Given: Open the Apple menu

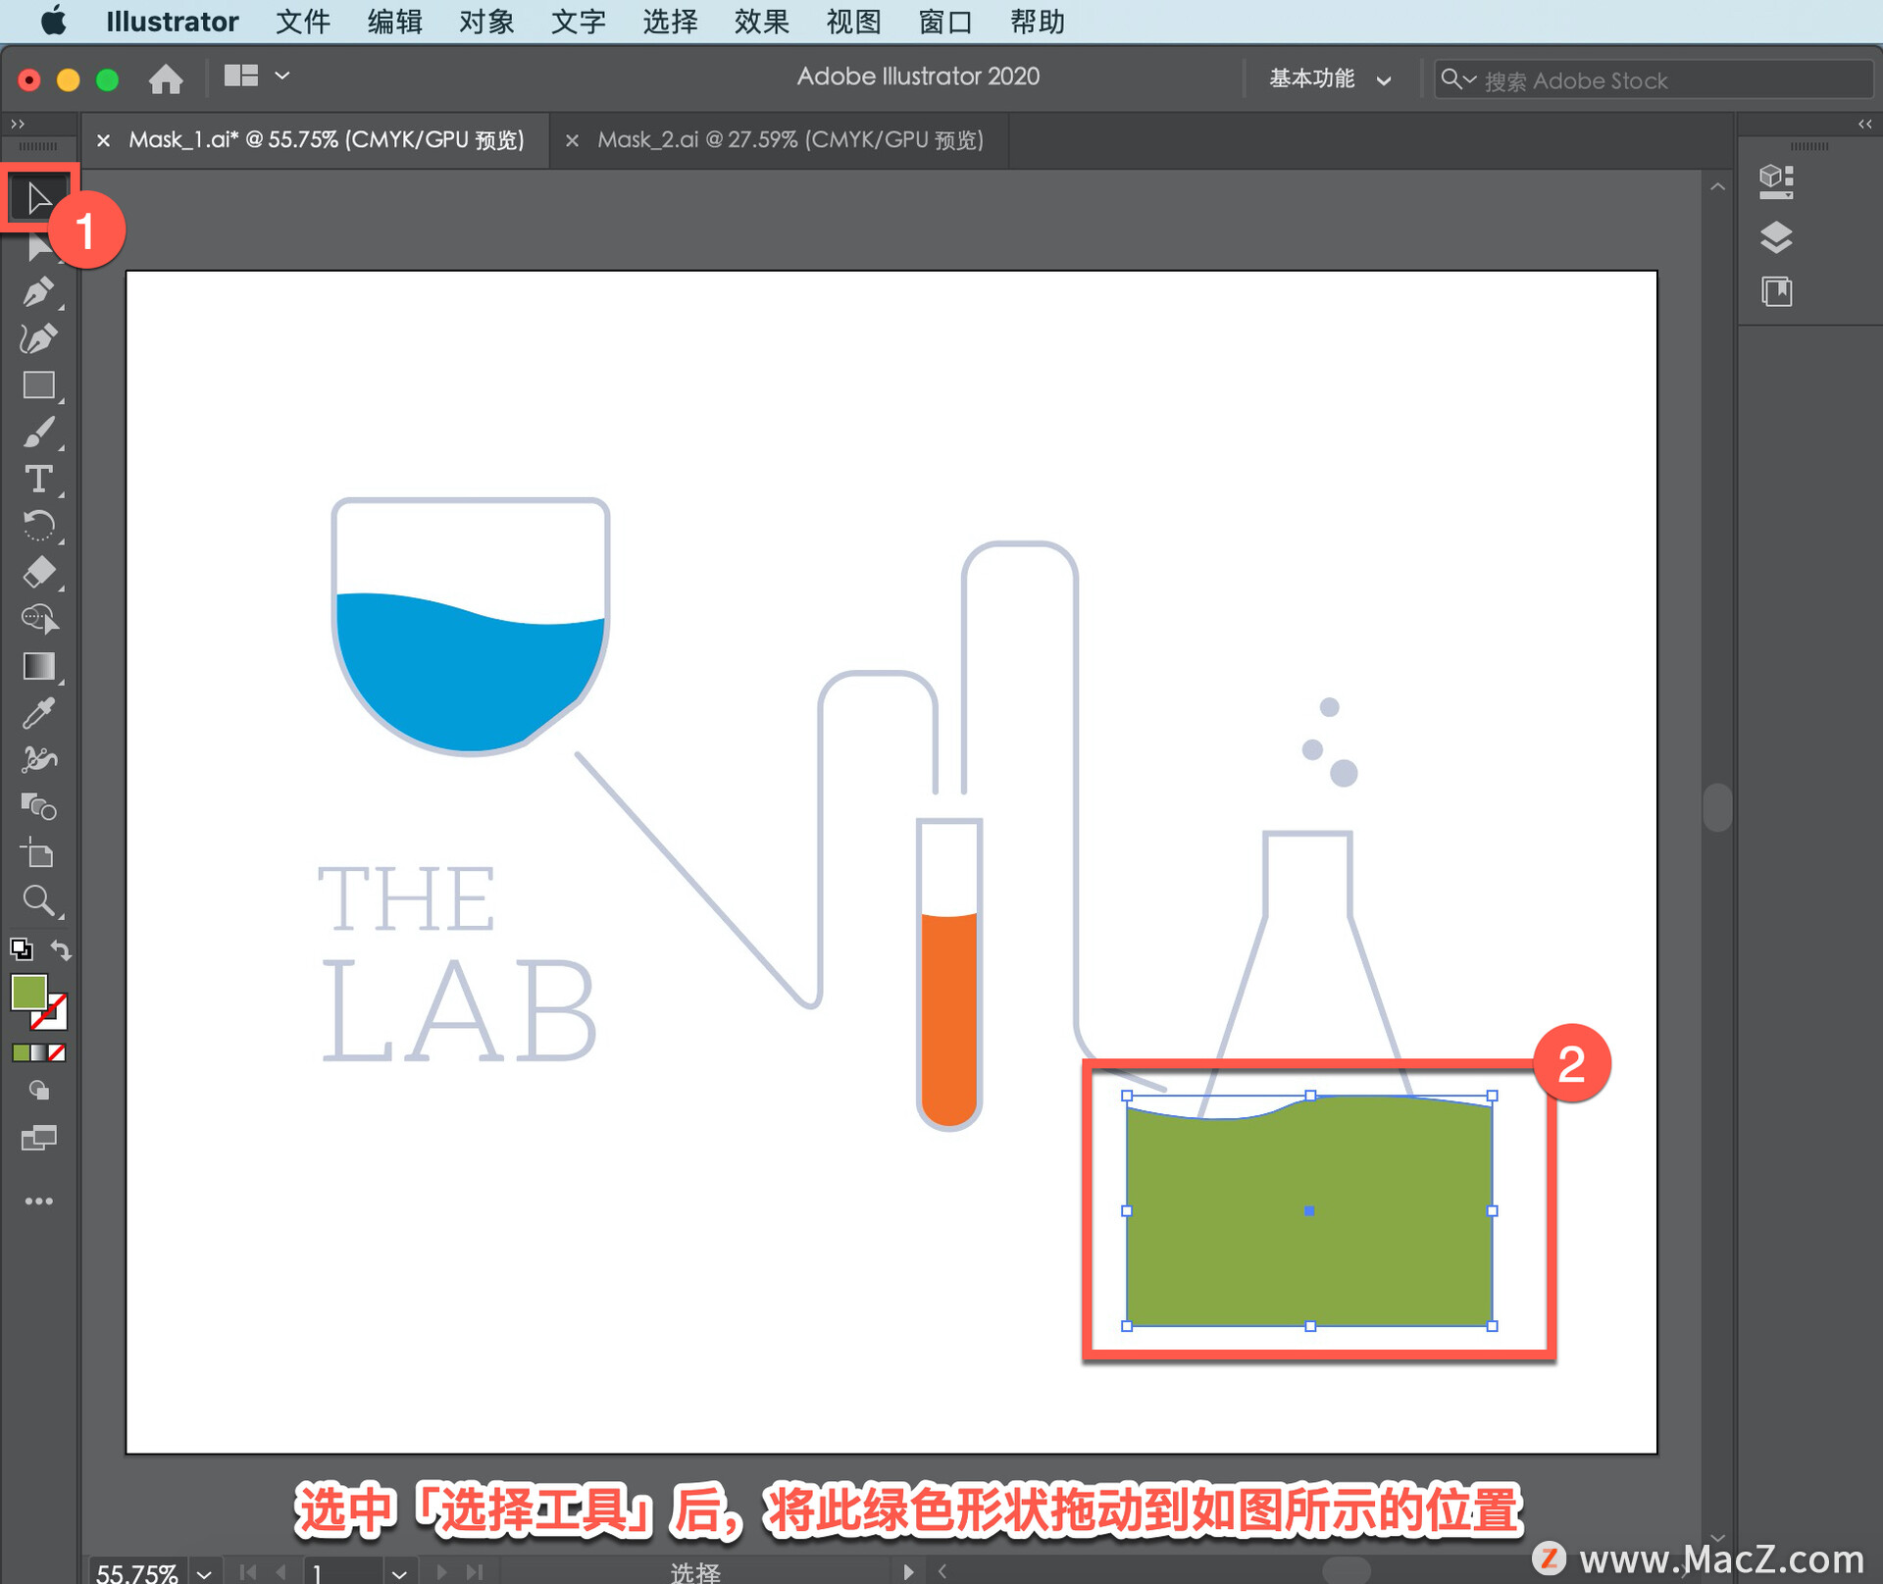Looking at the screenshot, I should 53,21.
